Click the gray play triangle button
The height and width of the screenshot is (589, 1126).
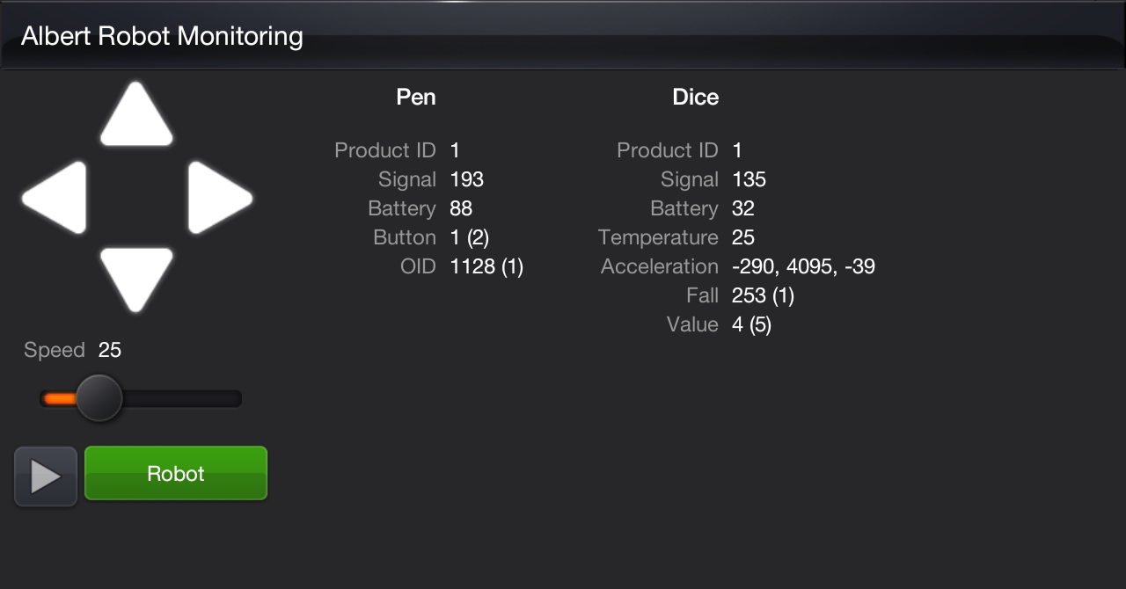click(x=46, y=476)
